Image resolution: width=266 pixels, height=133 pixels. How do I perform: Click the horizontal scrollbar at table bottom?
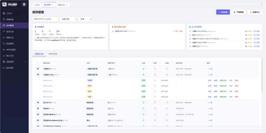coord(147,128)
